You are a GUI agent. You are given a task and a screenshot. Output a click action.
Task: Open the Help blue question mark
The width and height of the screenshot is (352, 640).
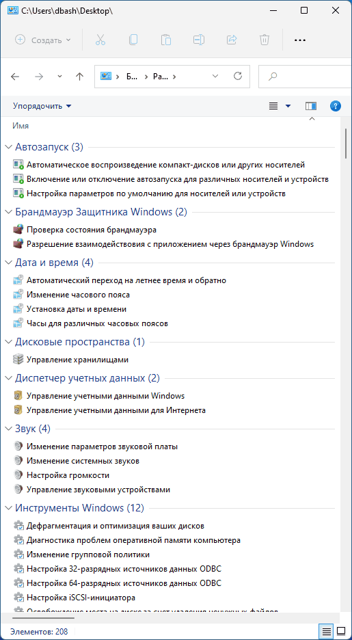pos(336,106)
